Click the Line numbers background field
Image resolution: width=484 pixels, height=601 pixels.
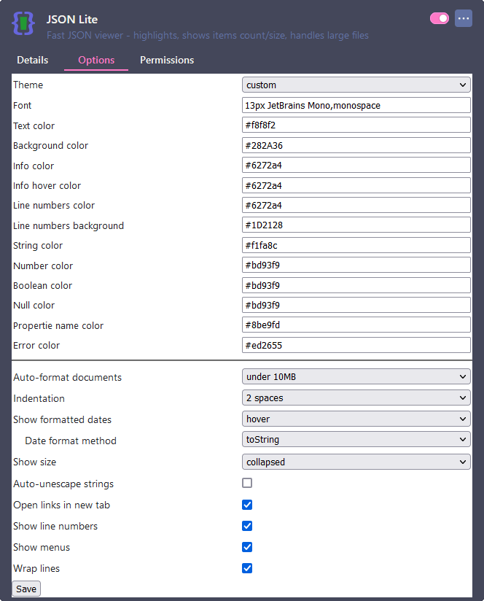(x=356, y=225)
